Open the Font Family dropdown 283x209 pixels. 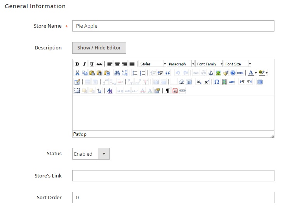tap(209, 64)
